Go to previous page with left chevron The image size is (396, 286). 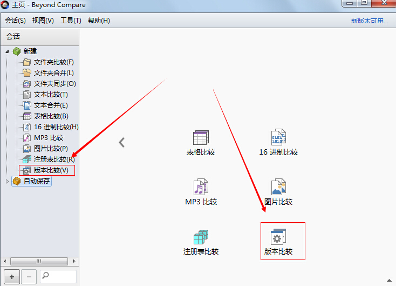(x=122, y=143)
